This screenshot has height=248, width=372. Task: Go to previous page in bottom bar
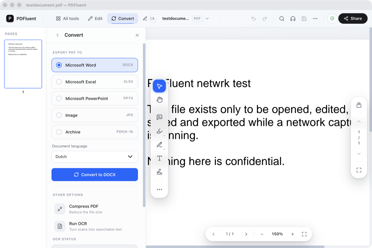[x=213, y=234]
